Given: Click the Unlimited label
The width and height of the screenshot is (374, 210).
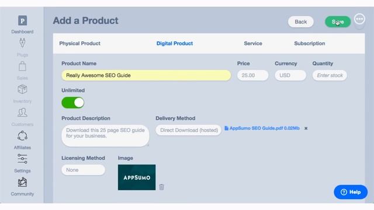Looking at the screenshot, I should click(73, 90).
